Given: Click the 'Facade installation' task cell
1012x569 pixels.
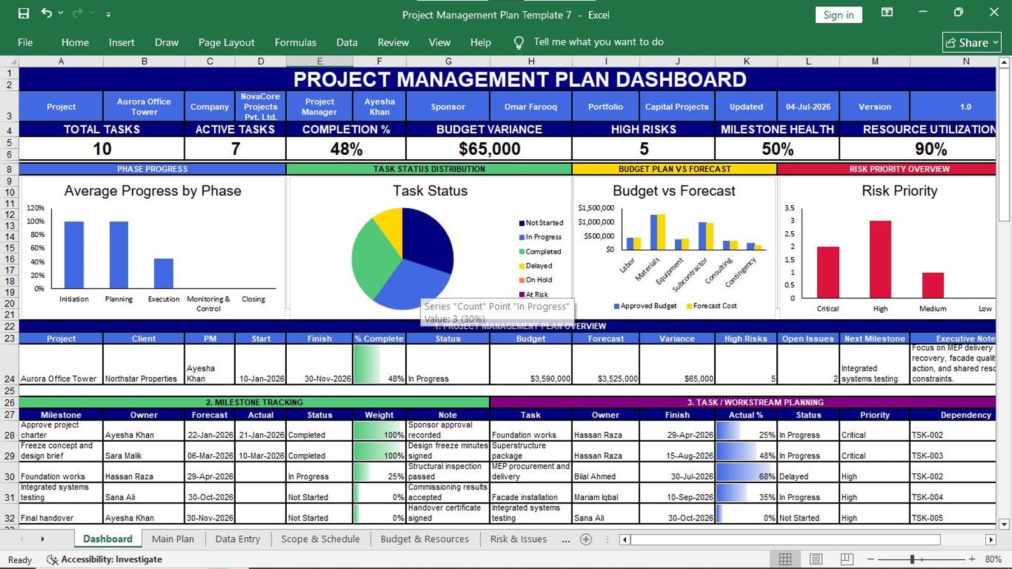Looking at the screenshot, I should [531, 493].
